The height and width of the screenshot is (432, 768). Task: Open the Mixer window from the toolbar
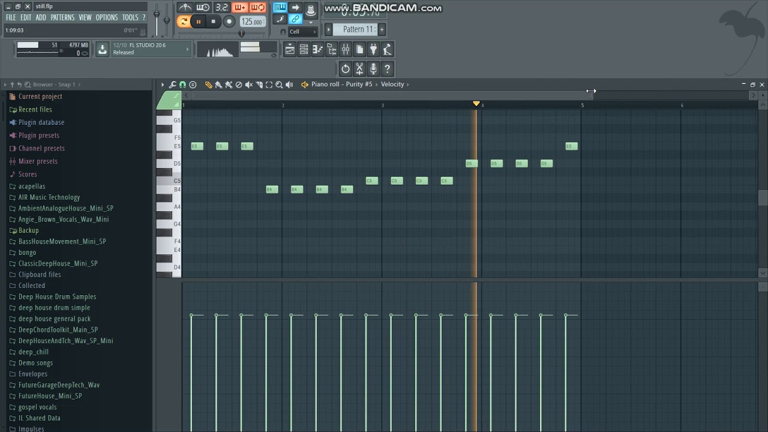346,50
